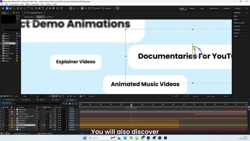Select the Puppet Pin tool
The height and width of the screenshot is (141, 250).
(61, 8)
